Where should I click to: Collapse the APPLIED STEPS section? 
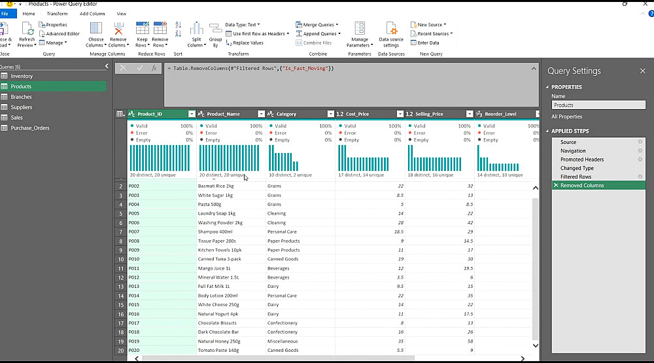tap(547, 131)
